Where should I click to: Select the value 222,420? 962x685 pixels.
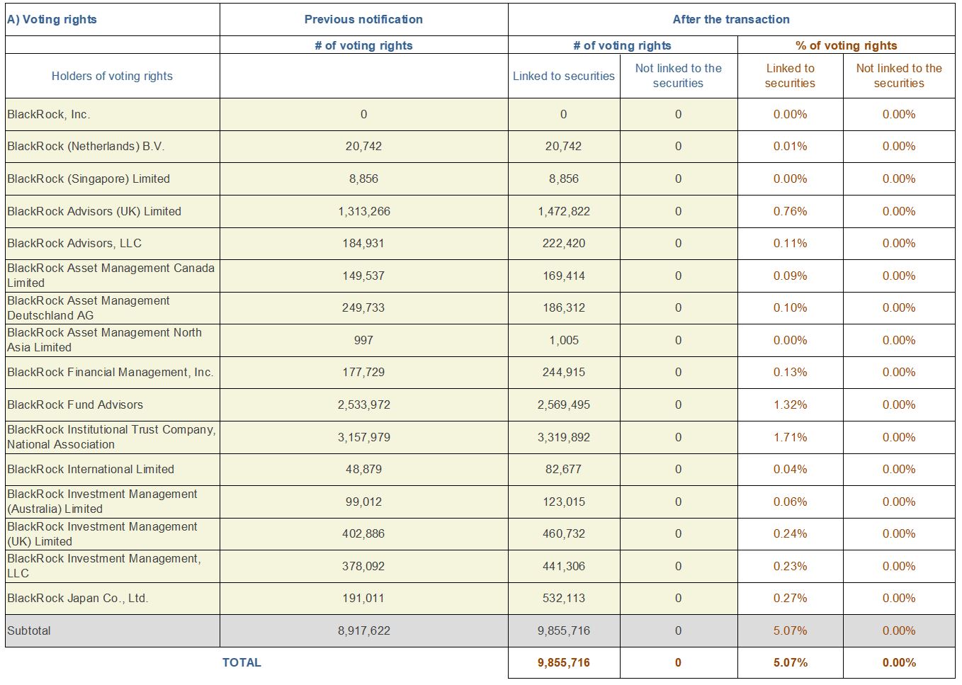[x=564, y=243]
